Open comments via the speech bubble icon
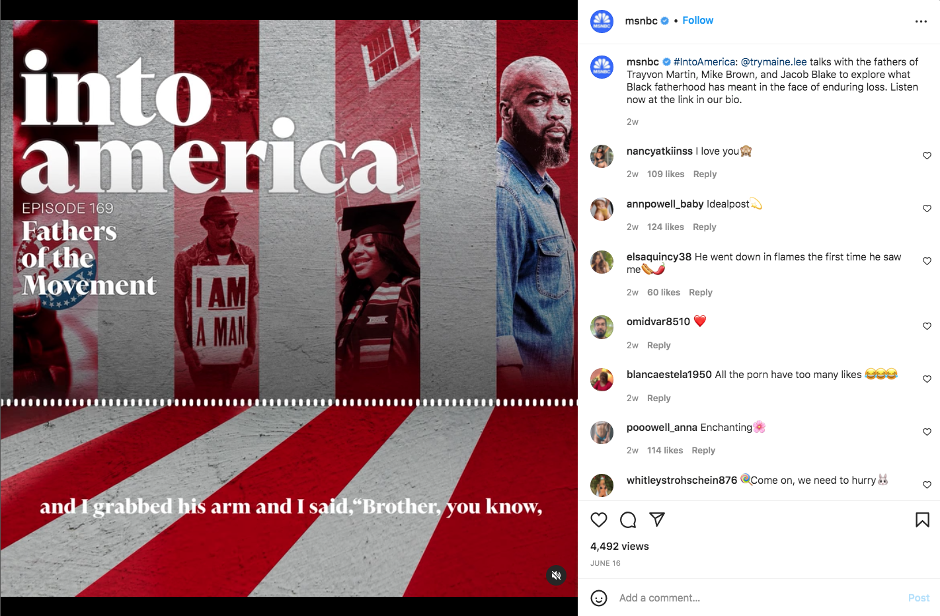940x616 pixels. click(628, 520)
